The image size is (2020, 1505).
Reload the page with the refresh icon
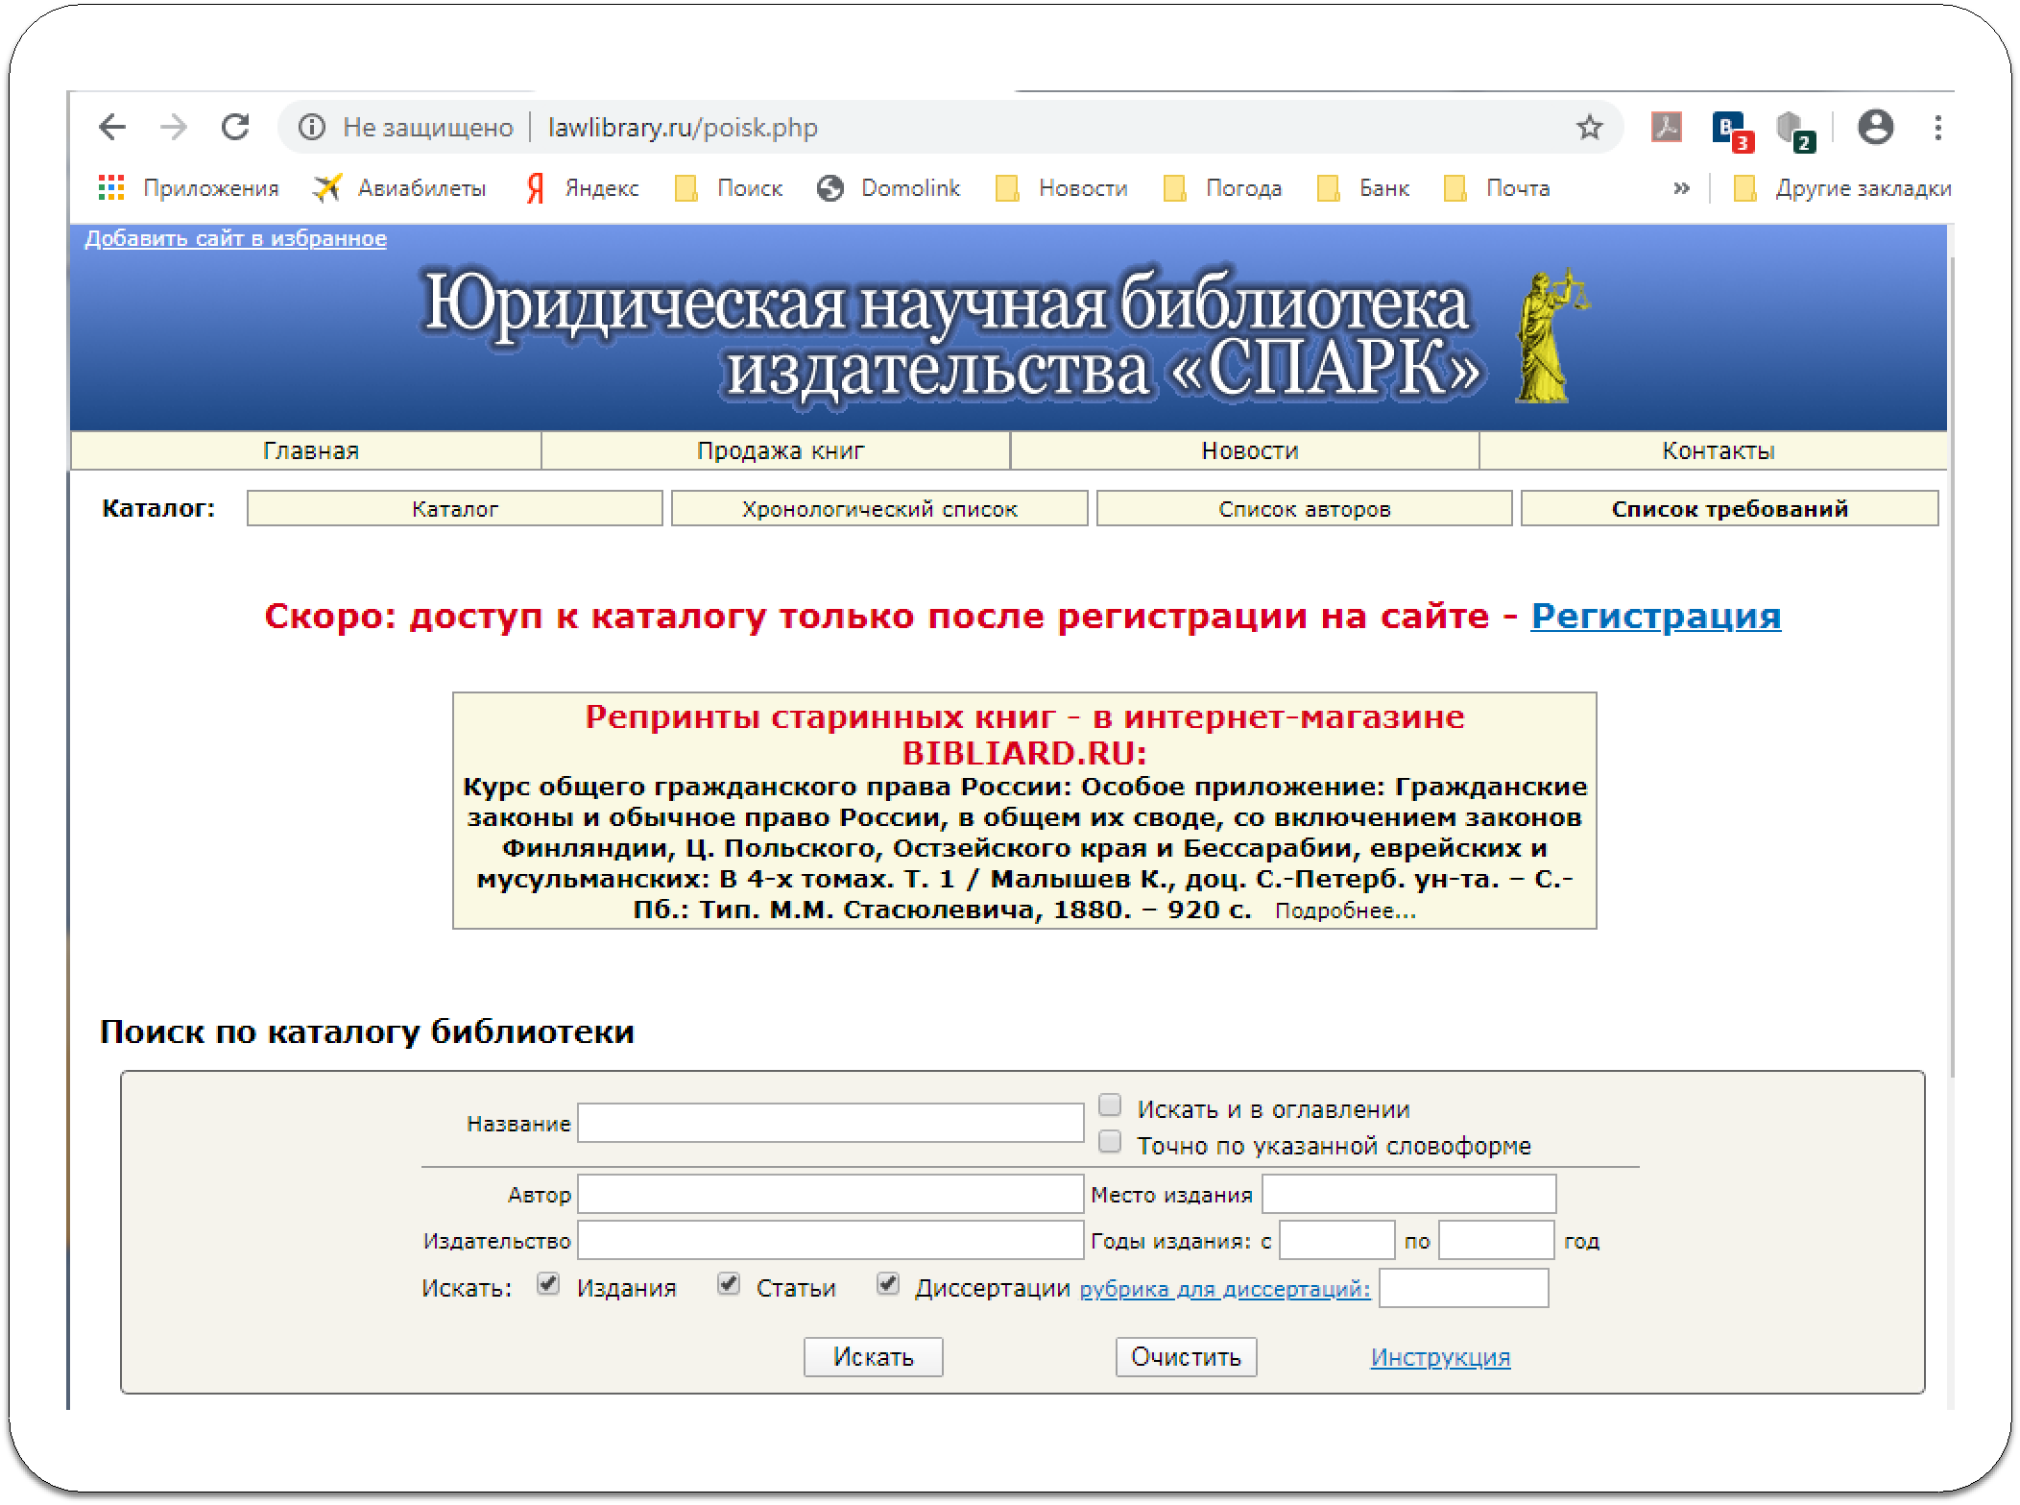click(235, 127)
